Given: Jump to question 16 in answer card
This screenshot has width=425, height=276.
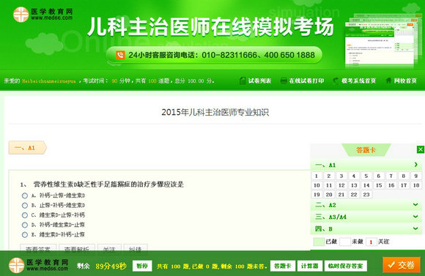Looking at the screenshot, I should tap(391, 185).
